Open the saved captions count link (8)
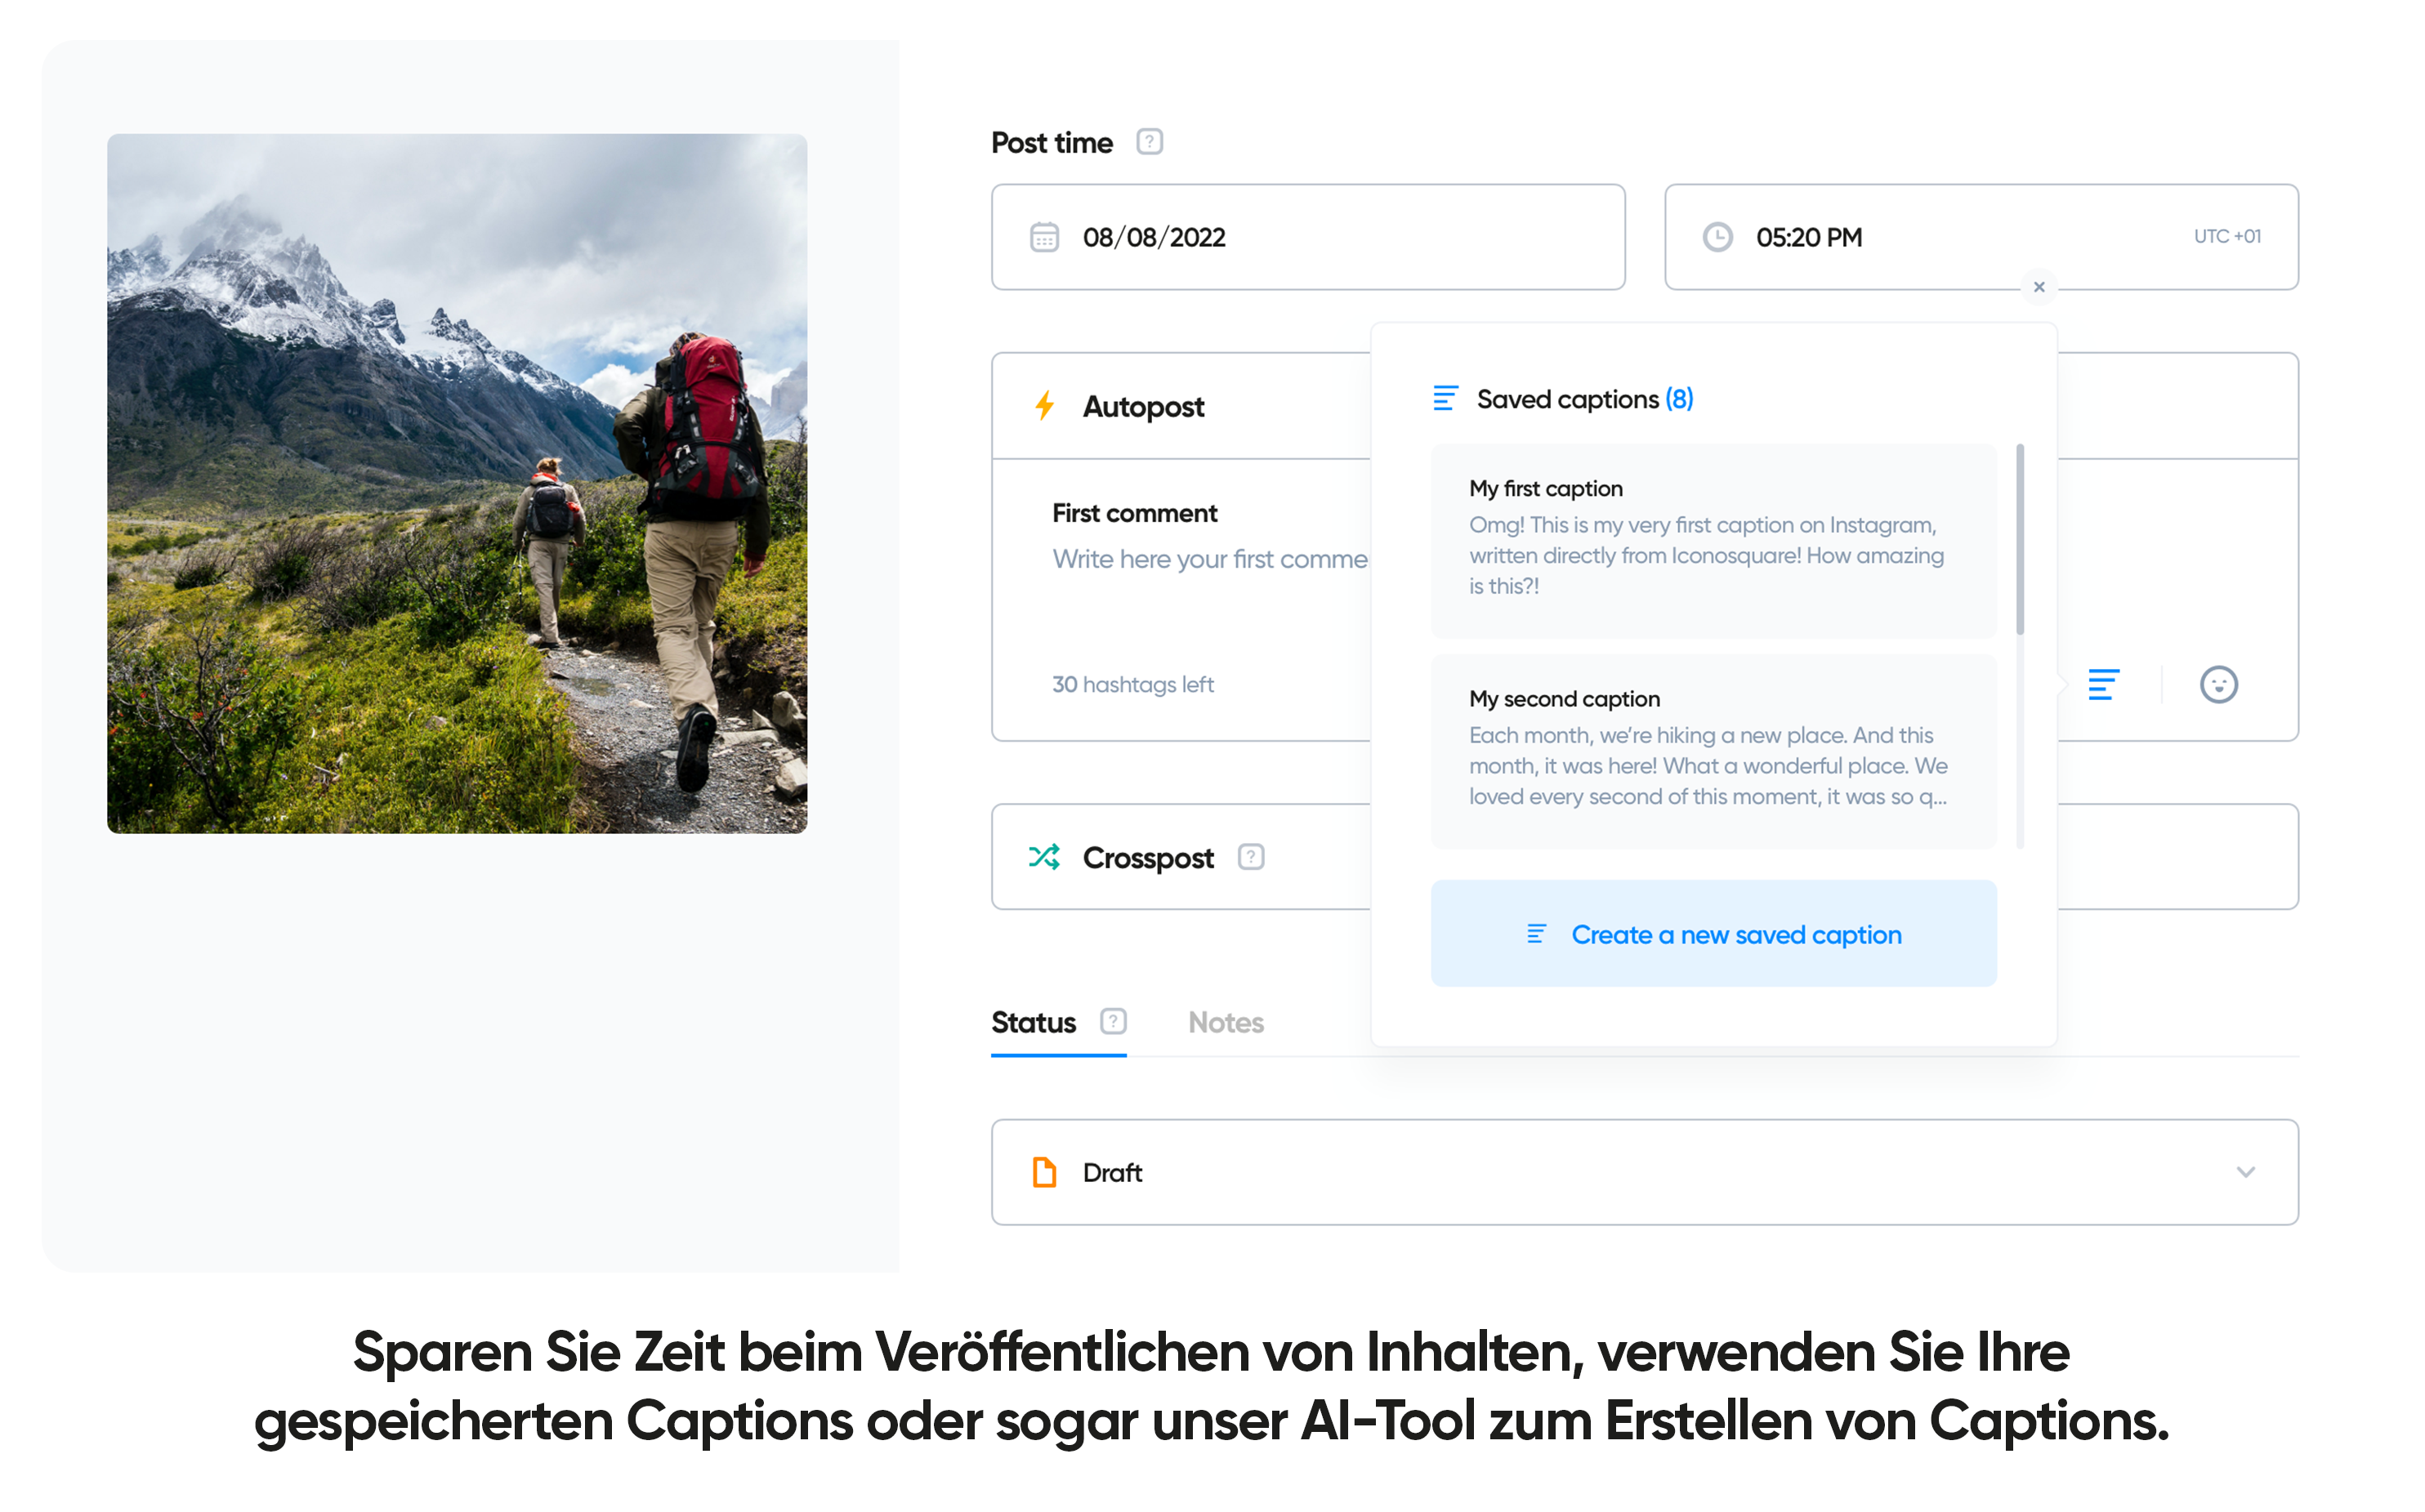Screen dimensions: 2425x1512 click(x=1679, y=398)
